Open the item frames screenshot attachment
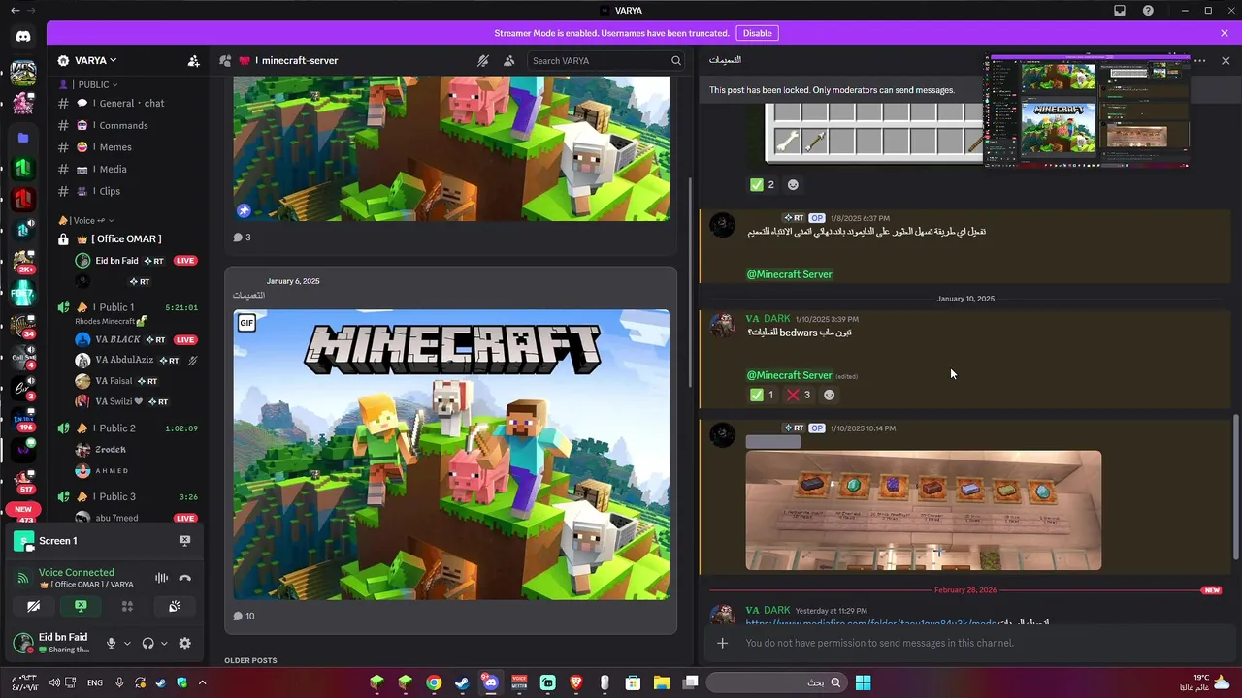The image size is (1242, 698). point(923,510)
